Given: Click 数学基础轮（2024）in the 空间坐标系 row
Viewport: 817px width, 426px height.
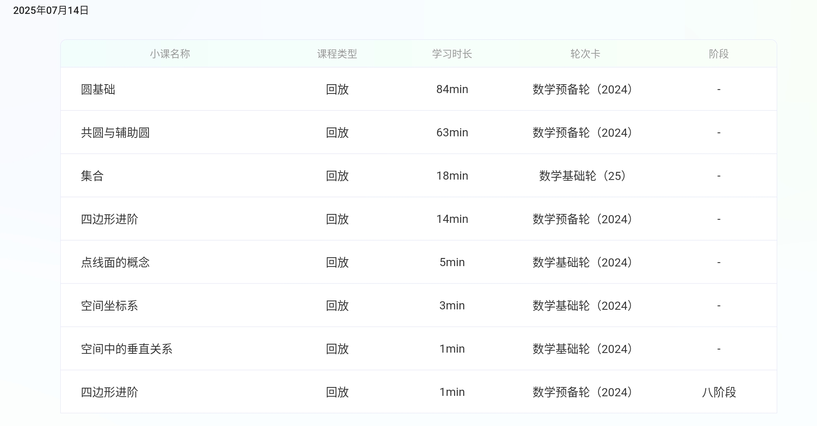Looking at the screenshot, I should click(x=582, y=305).
